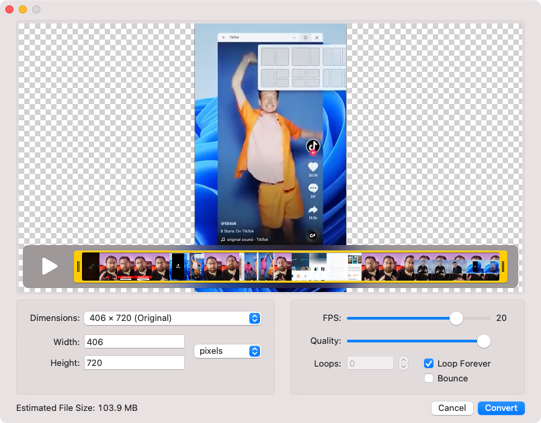Click Convert to create the GIF

tap(501, 408)
